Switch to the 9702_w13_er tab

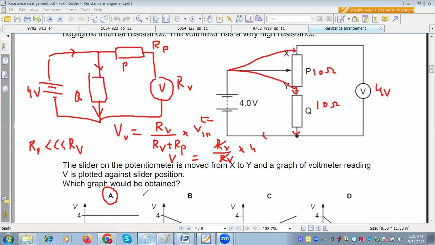point(40,29)
